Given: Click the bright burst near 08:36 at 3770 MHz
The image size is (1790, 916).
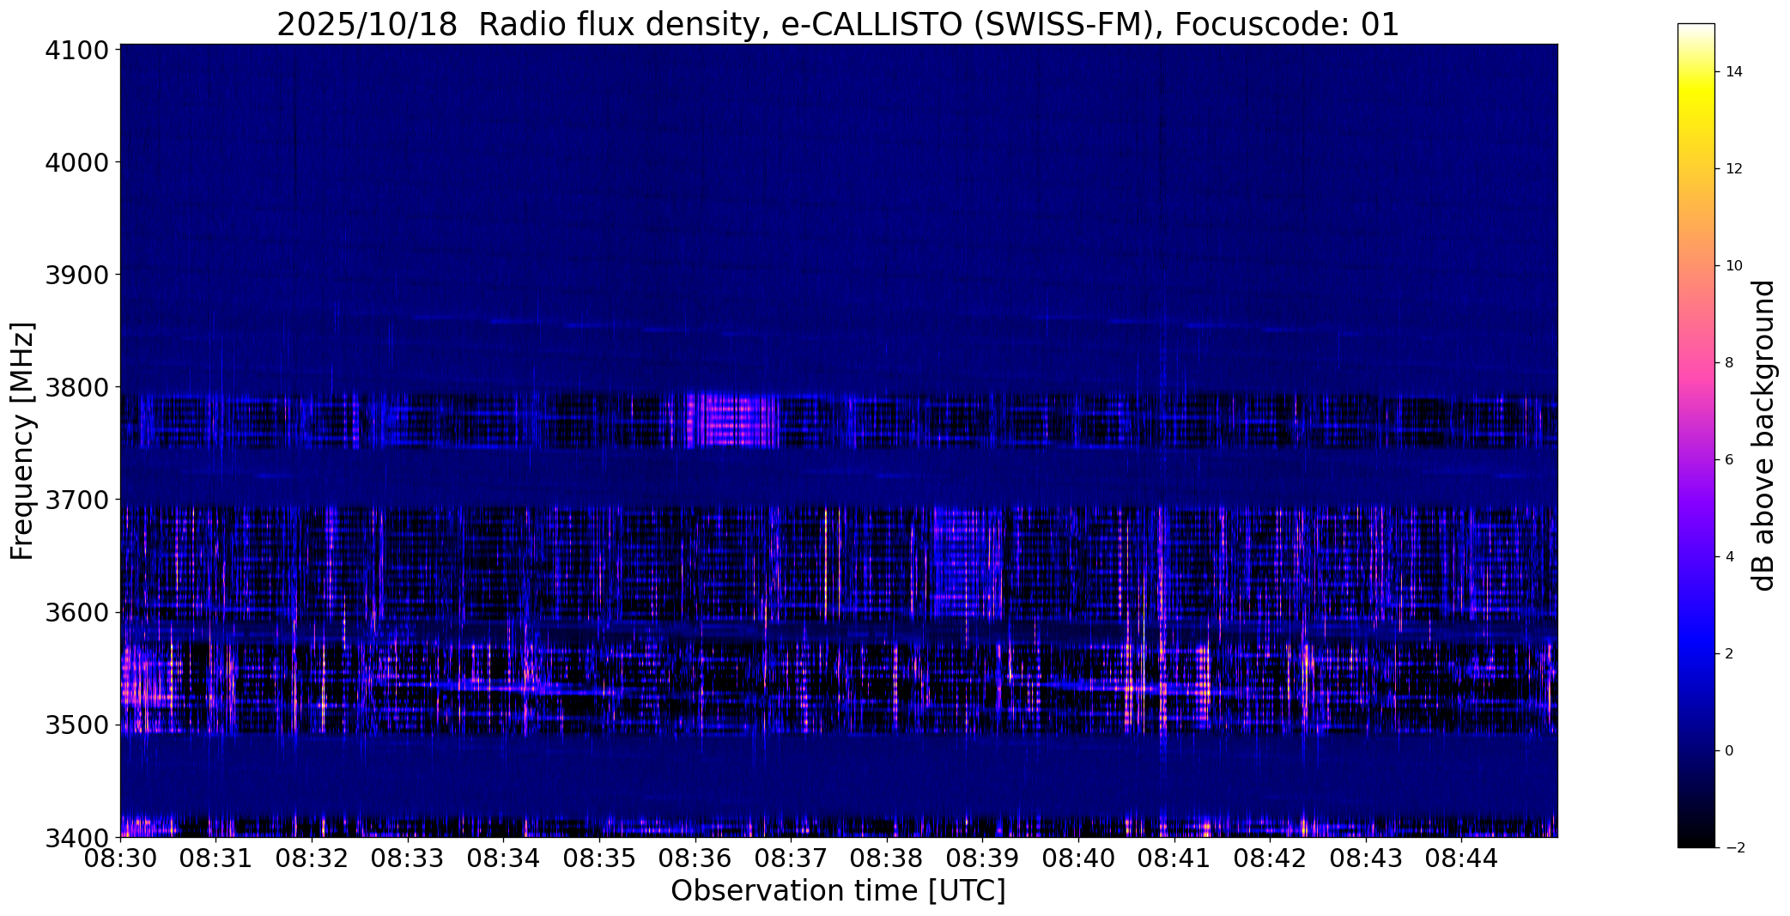Looking at the screenshot, I should coord(731,421).
